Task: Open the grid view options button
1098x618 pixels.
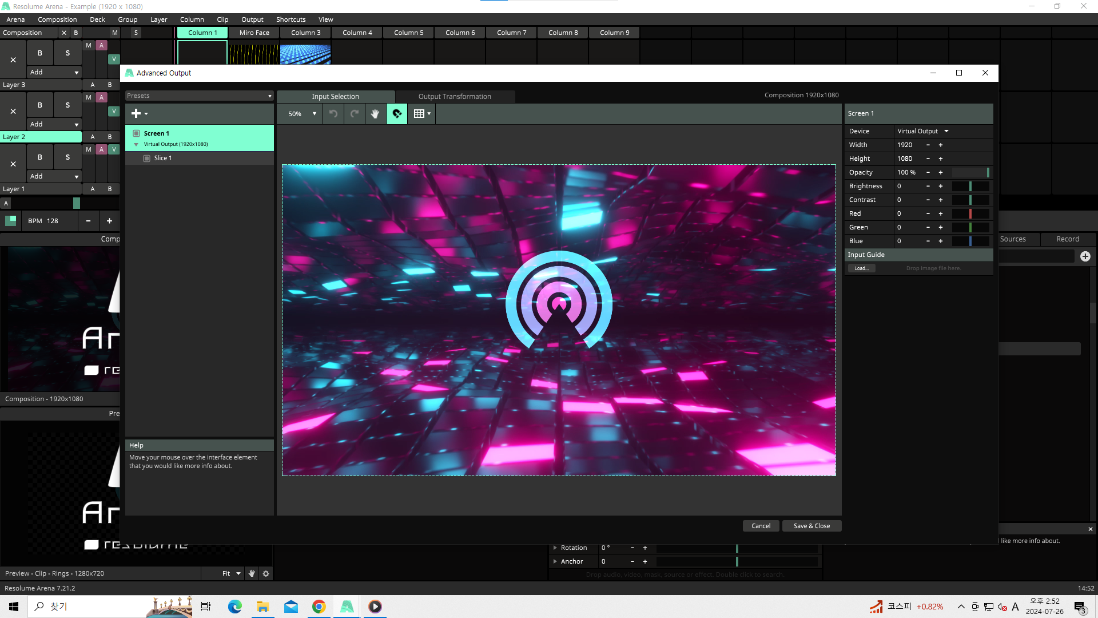Action: [422, 114]
